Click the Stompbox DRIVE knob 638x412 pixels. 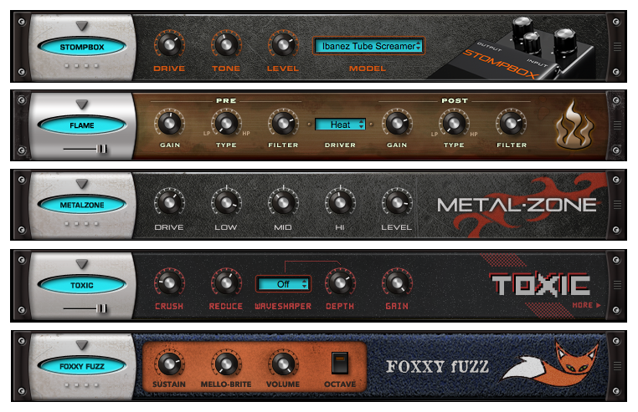coord(169,44)
